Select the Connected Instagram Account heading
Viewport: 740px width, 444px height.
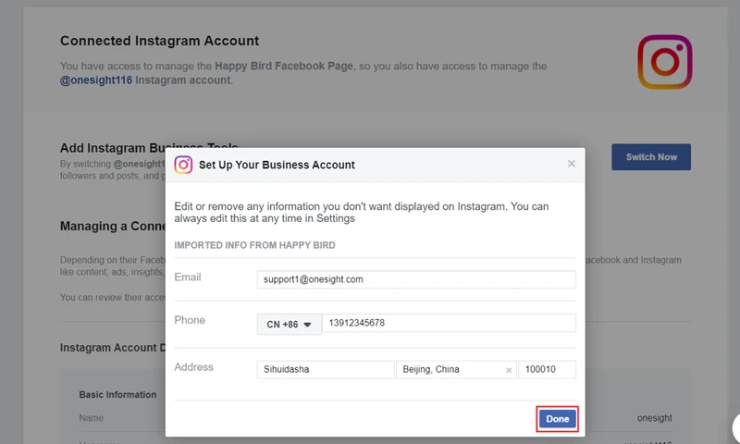coord(159,41)
